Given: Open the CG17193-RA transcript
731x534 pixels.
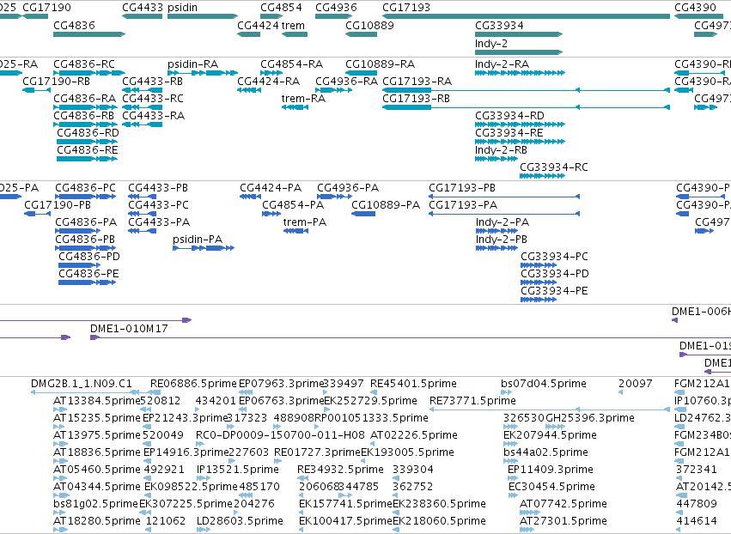Looking at the screenshot, I should click(526, 90).
